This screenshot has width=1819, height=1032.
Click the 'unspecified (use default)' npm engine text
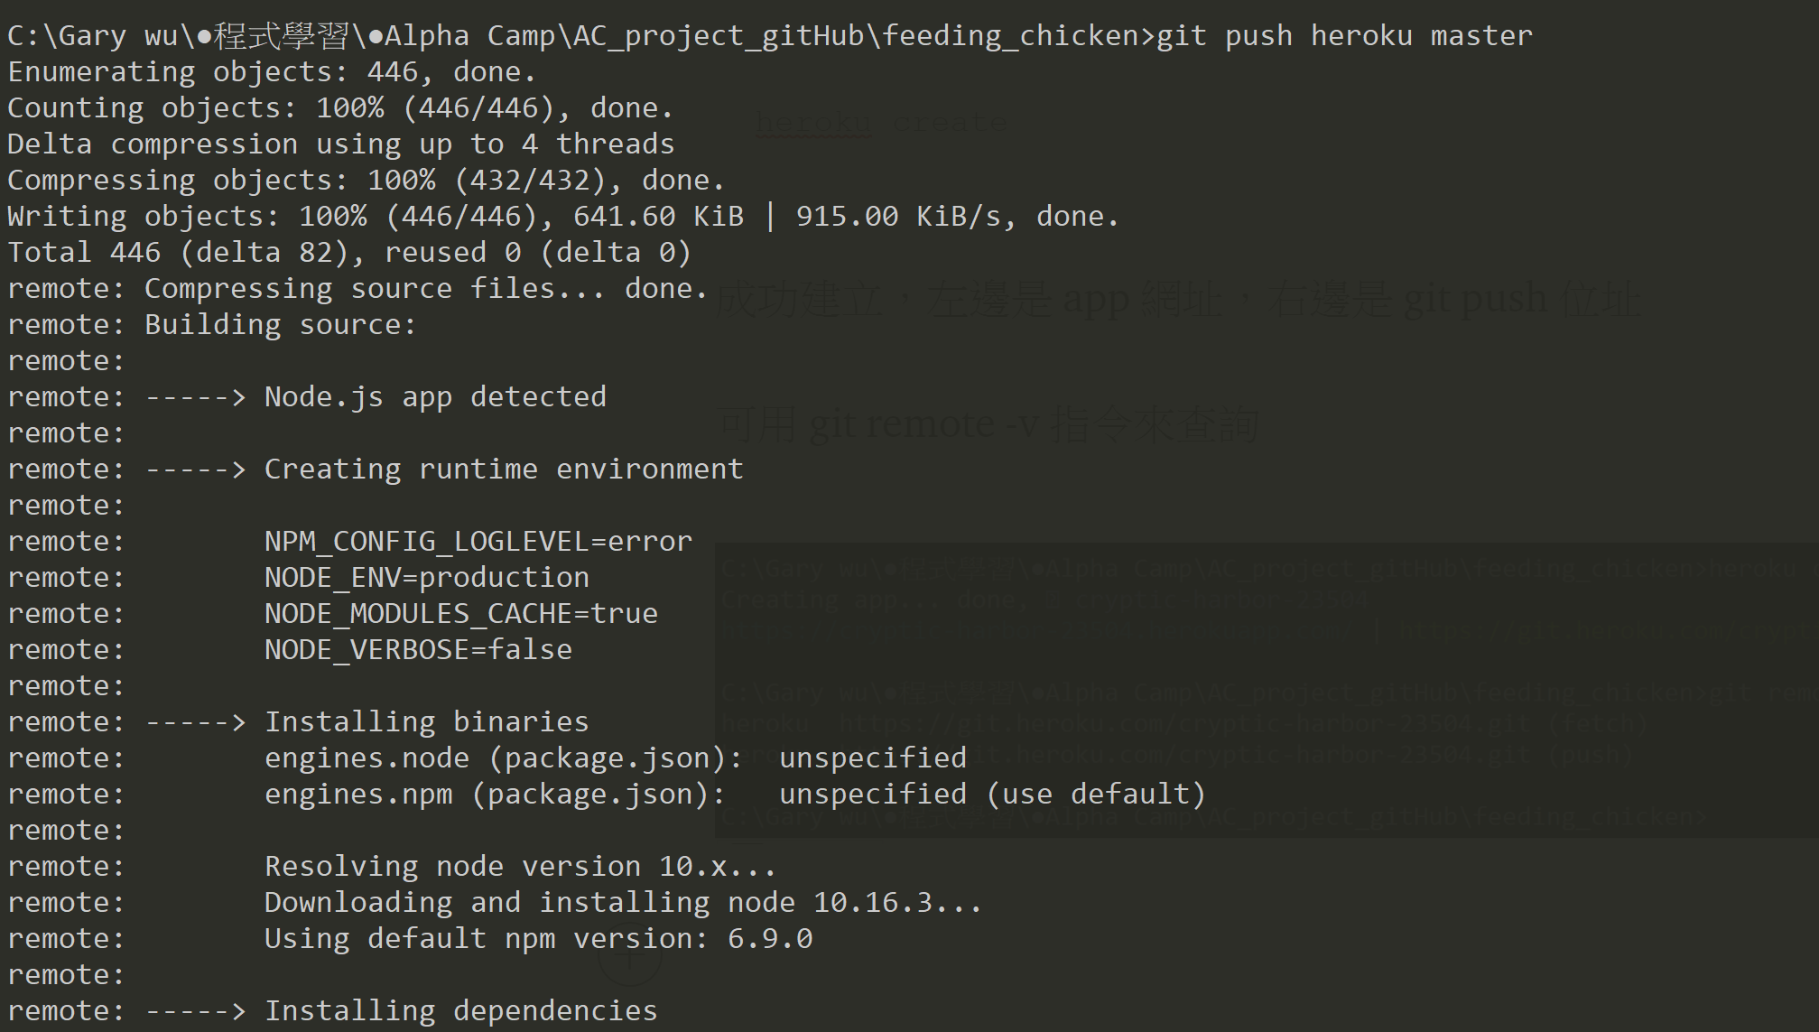(993, 795)
